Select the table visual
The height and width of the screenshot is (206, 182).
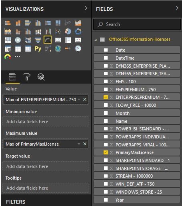[18, 49]
